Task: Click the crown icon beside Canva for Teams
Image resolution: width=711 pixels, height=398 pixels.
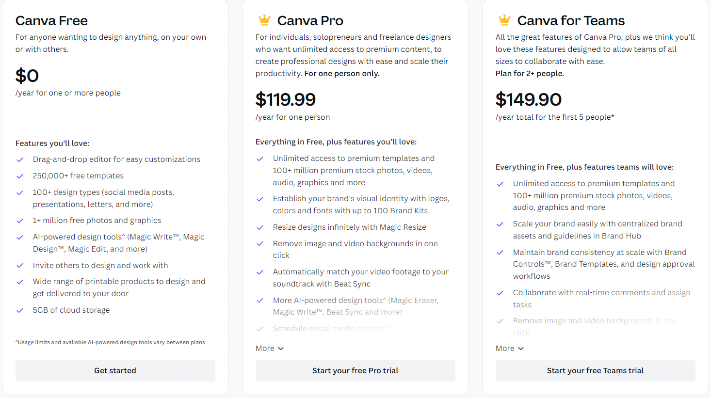Action: [504, 20]
